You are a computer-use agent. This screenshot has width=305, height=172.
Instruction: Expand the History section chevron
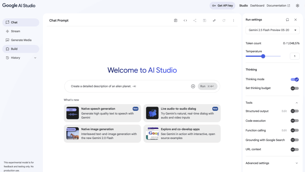click(35, 58)
